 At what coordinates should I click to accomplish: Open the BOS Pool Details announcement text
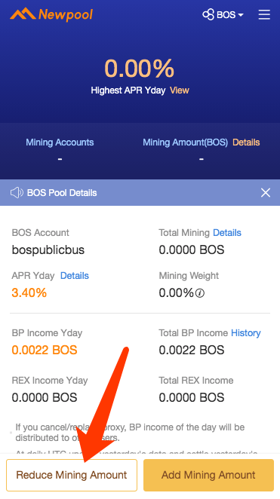pyautogui.click(x=62, y=193)
